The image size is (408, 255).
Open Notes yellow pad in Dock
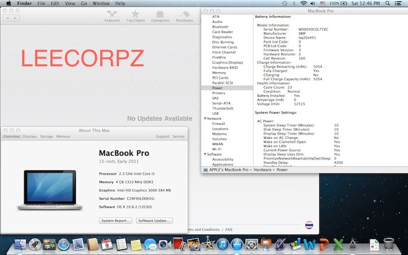click(136, 245)
